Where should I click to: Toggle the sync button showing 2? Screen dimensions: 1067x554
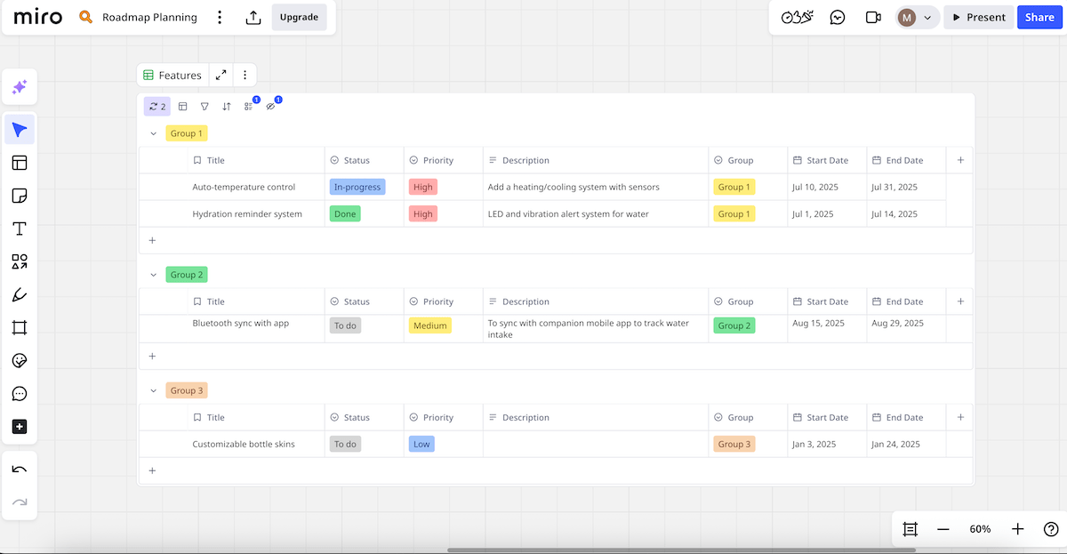click(157, 107)
